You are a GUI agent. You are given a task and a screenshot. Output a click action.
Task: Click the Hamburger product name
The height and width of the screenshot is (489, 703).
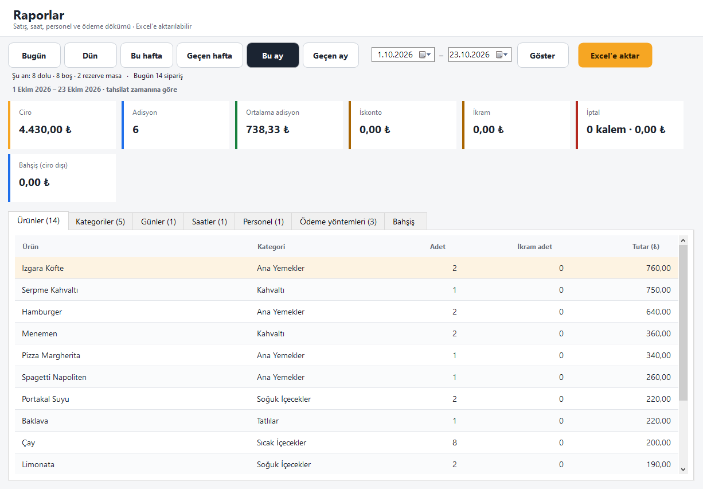[x=42, y=312]
